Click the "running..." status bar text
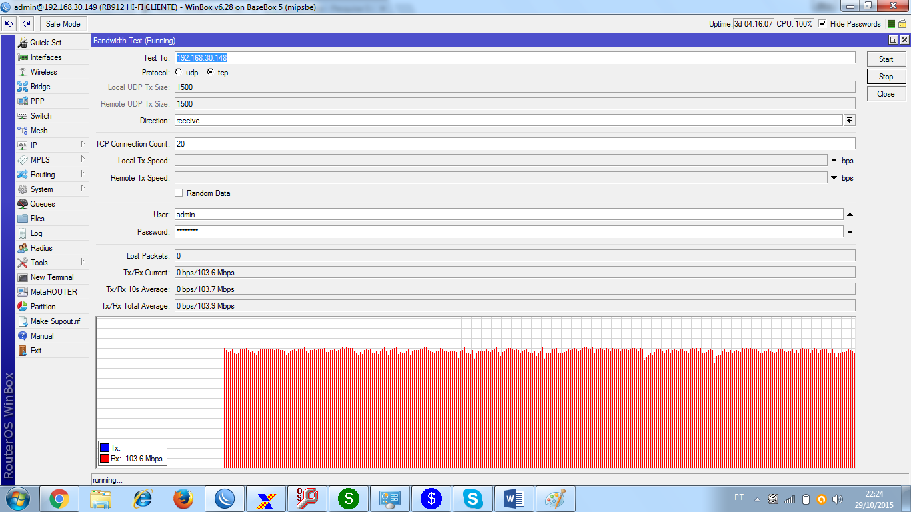The height and width of the screenshot is (512, 911). [x=108, y=480]
